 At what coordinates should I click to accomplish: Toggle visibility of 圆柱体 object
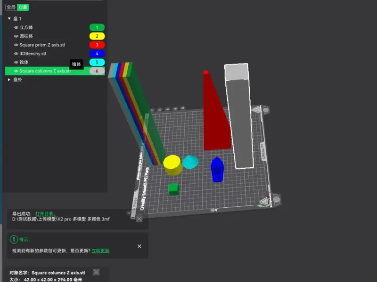16,36
